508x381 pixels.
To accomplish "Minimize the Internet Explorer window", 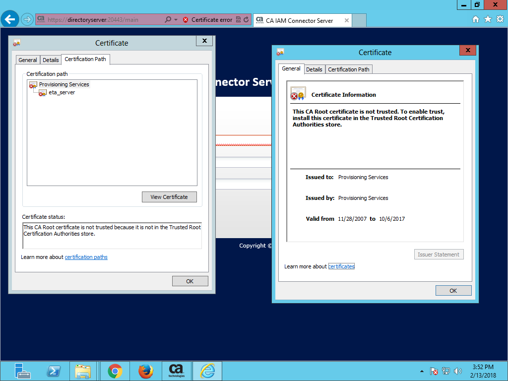I will [x=464, y=5].
